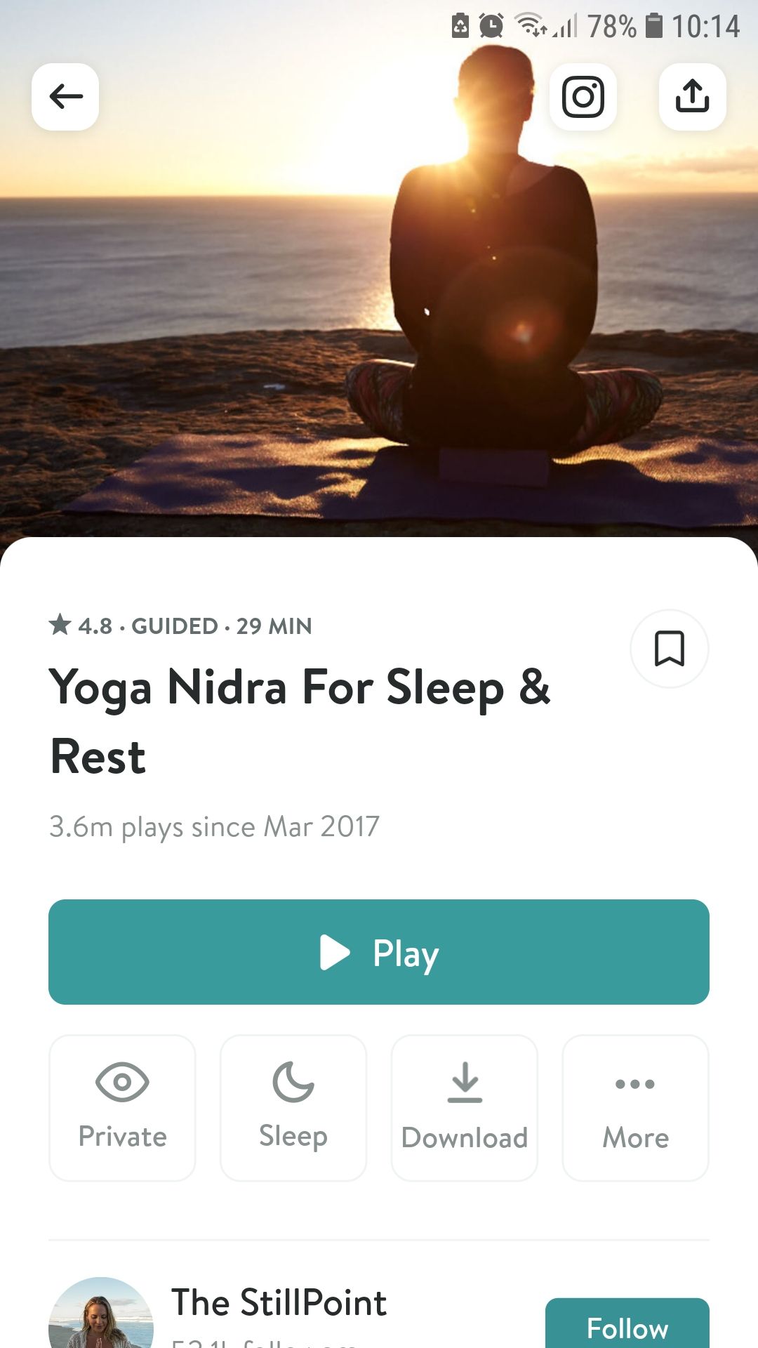Open The StillPoint profile picture
Viewport: 758px width, 1348px height.
(x=101, y=1314)
